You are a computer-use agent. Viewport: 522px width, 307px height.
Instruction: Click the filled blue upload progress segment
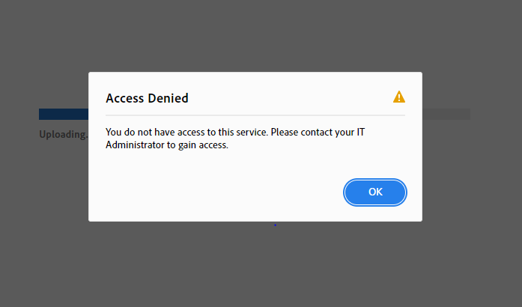(x=64, y=115)
